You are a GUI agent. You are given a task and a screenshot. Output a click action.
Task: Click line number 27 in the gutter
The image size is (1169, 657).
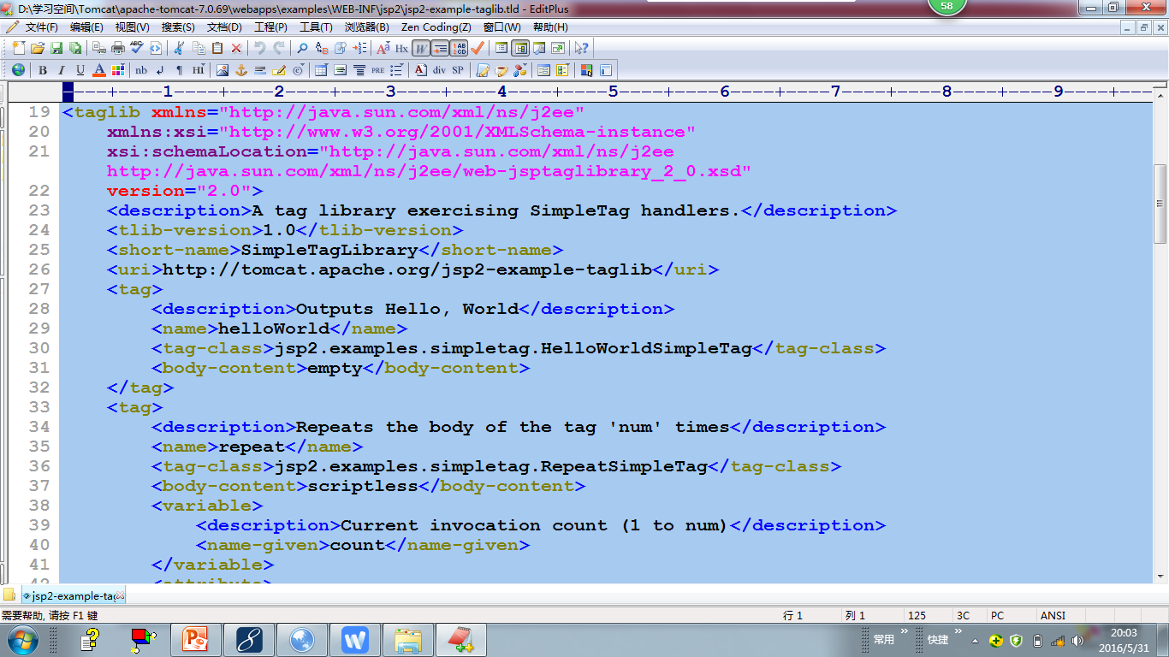39,289
